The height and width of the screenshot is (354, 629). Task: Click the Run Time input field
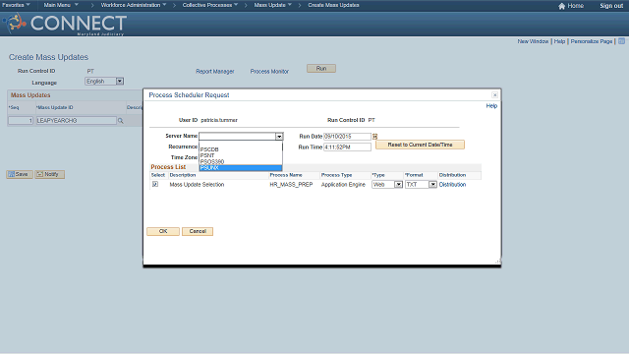point(347,147)
